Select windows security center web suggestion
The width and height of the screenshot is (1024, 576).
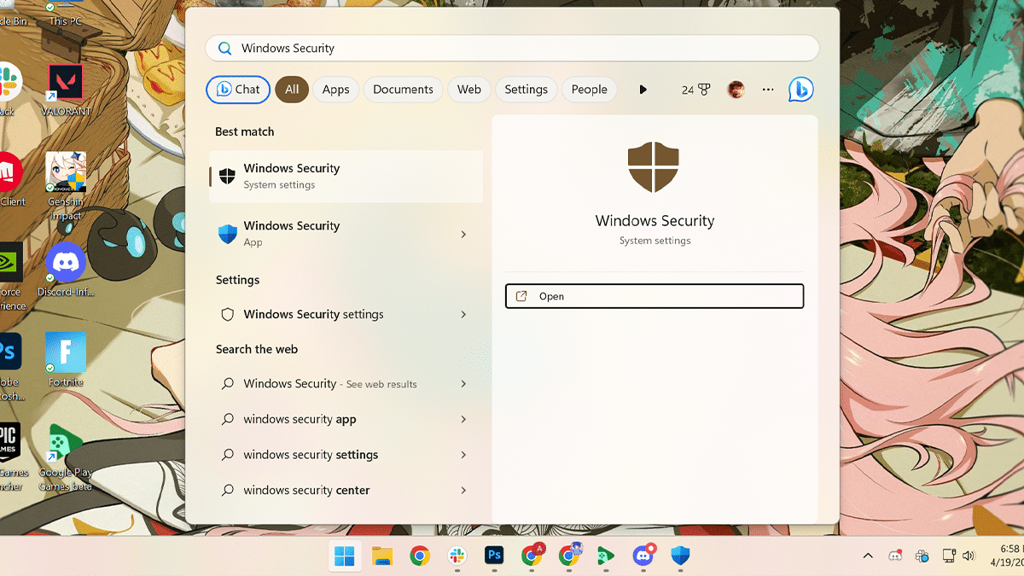(346, 490)
